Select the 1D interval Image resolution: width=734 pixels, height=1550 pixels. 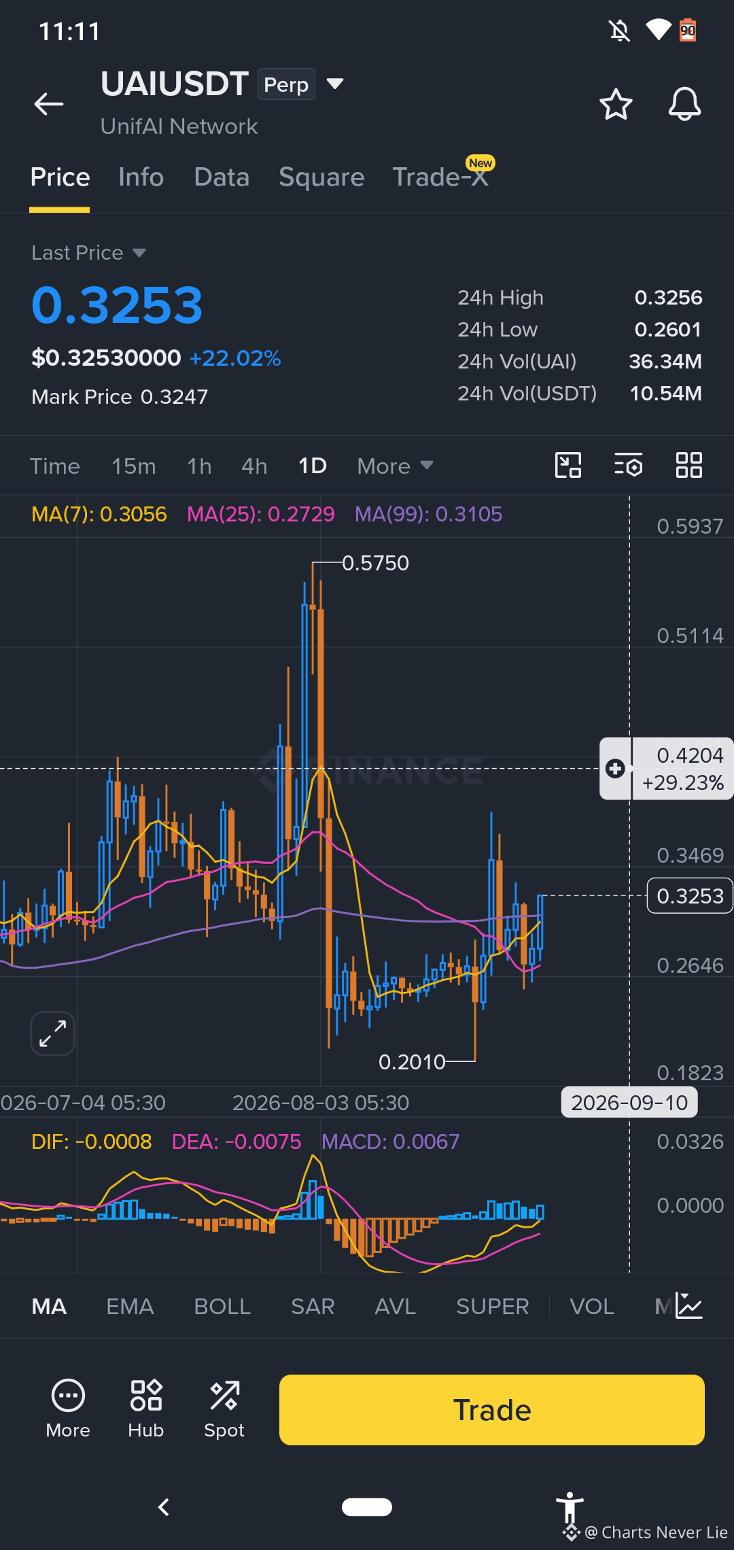click(313, 466)
